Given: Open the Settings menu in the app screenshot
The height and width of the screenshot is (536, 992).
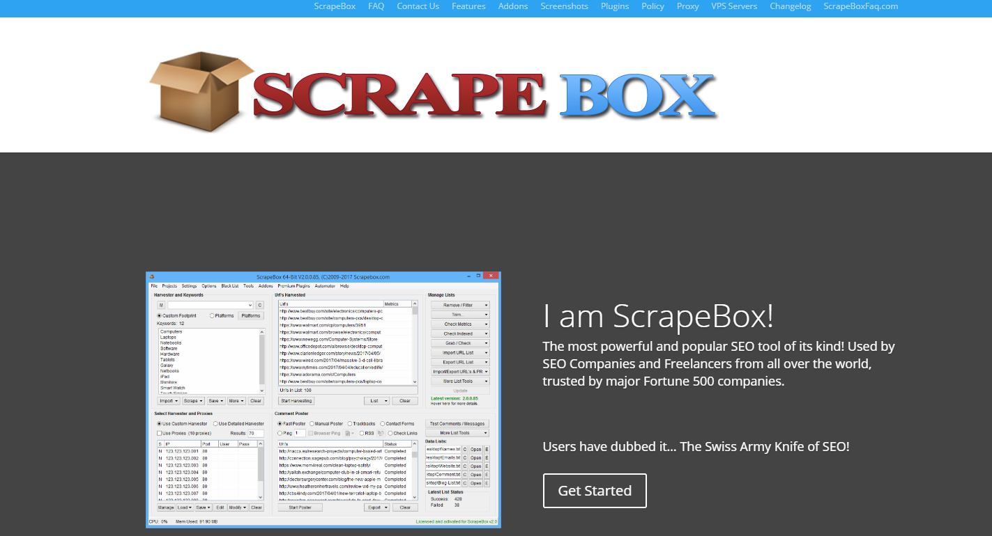Looking at the screenshot, I should [x=190, y=286].
